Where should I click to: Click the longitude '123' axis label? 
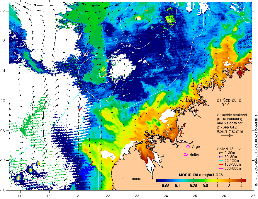point(136,196)
